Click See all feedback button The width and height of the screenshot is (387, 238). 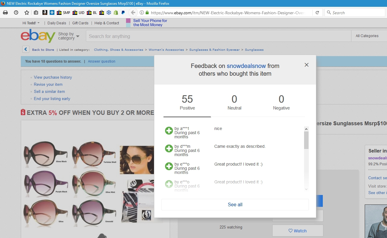point(235,204)
